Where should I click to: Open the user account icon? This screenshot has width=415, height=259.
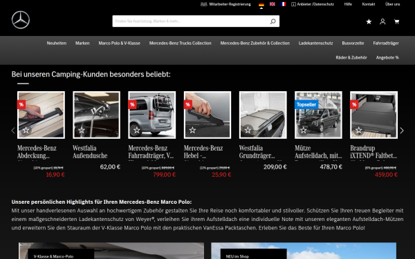pyautogui.click(x=382, y=21)
